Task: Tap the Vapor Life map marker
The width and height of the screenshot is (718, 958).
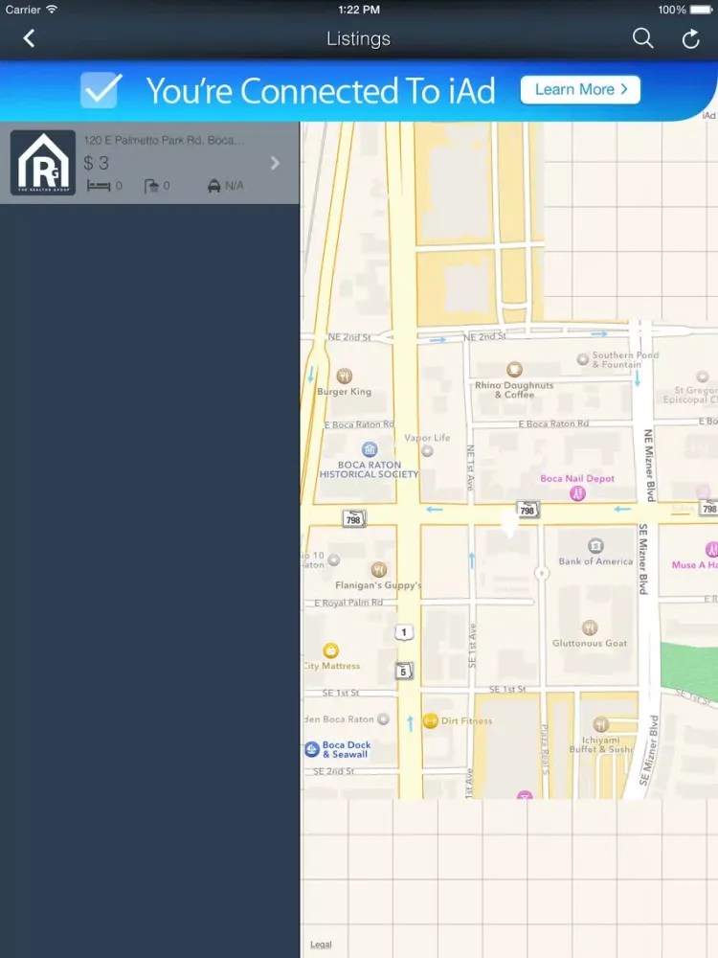Action: point(427,451)
